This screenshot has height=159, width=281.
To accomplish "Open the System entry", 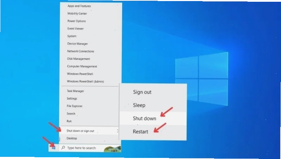I will pyautogui.click(x=72, y=36).
